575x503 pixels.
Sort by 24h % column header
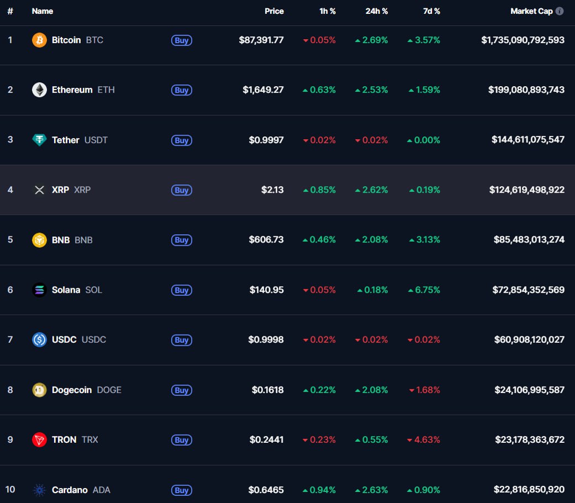click(377, 11)
